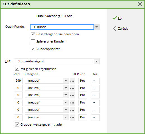Open ellipsis options for sixth category row
Viewport: 145px width, 134px height.
tap(72, 117)
